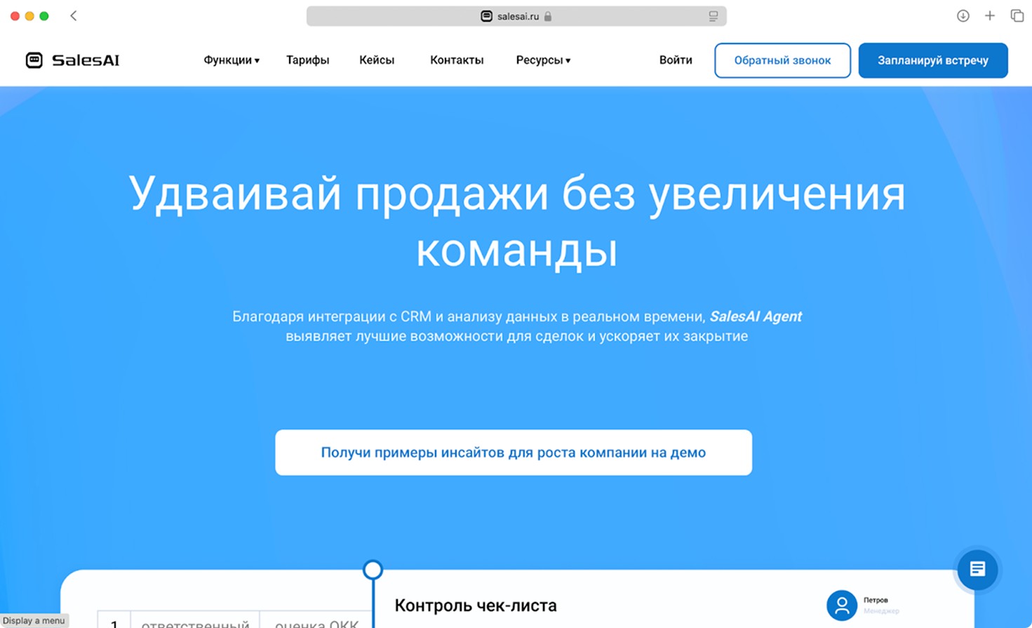
Task: Click the SalesAI logo icon
Action: tap(34, 60)
